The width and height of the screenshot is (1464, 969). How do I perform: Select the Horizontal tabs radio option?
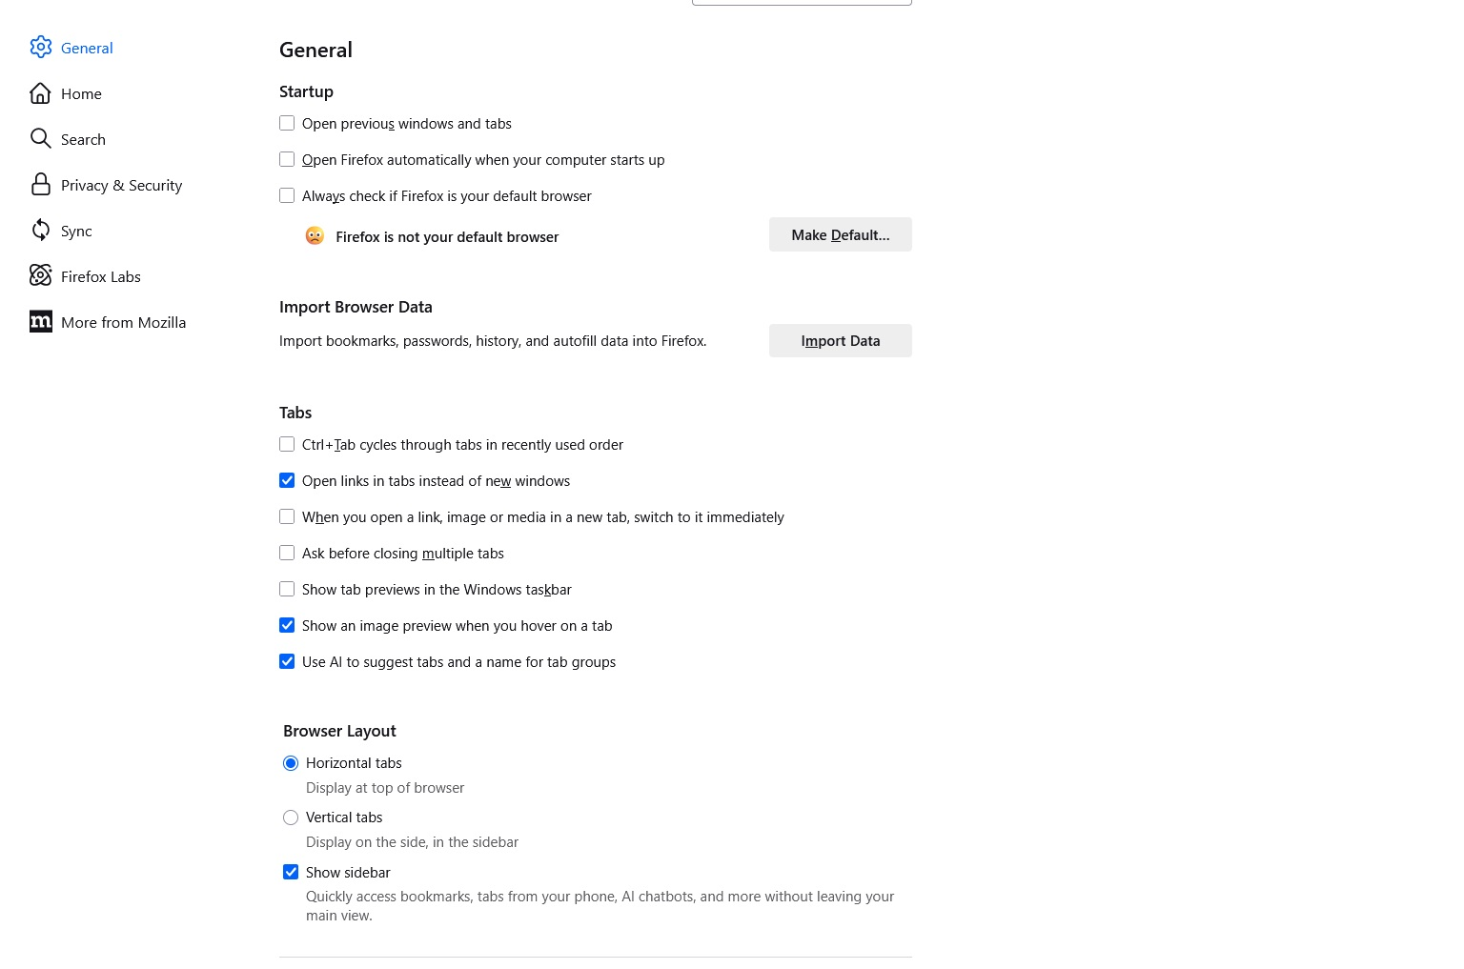(x=291, y=763)
